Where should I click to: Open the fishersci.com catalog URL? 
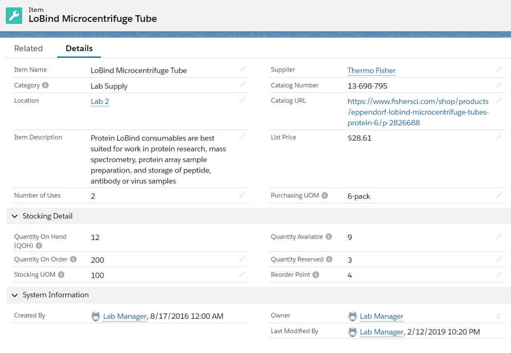[418, 112]
